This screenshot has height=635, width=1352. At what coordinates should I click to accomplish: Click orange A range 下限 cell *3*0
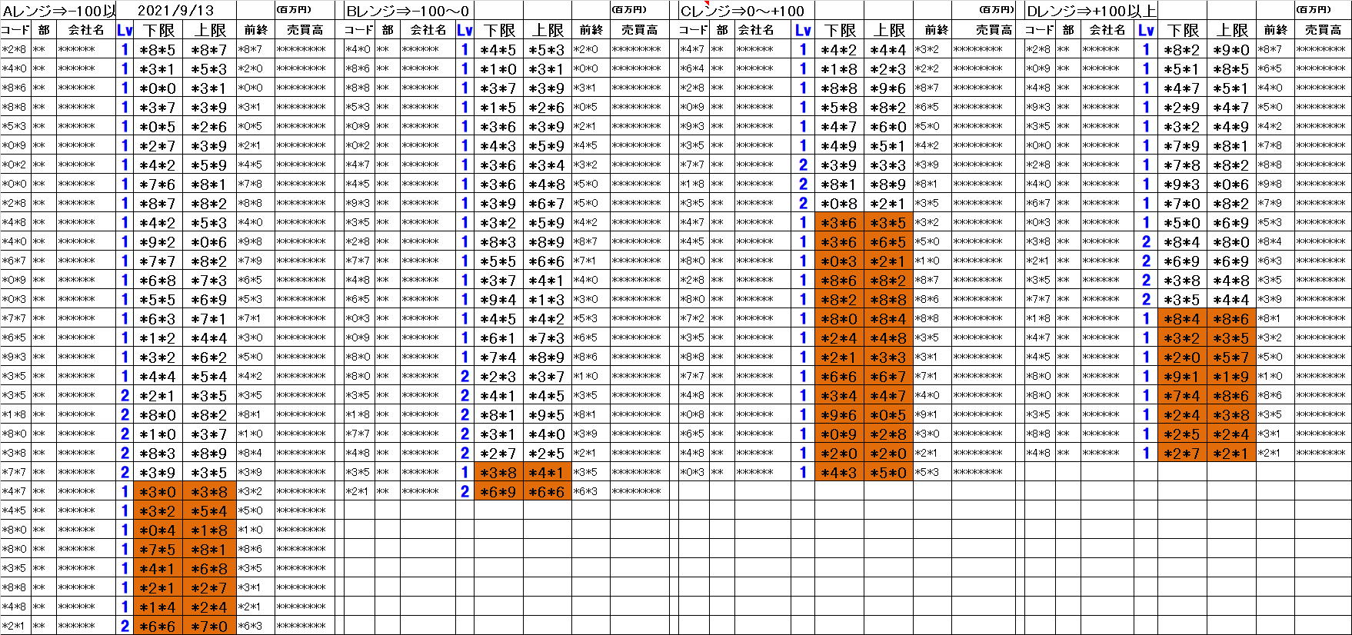158,491
